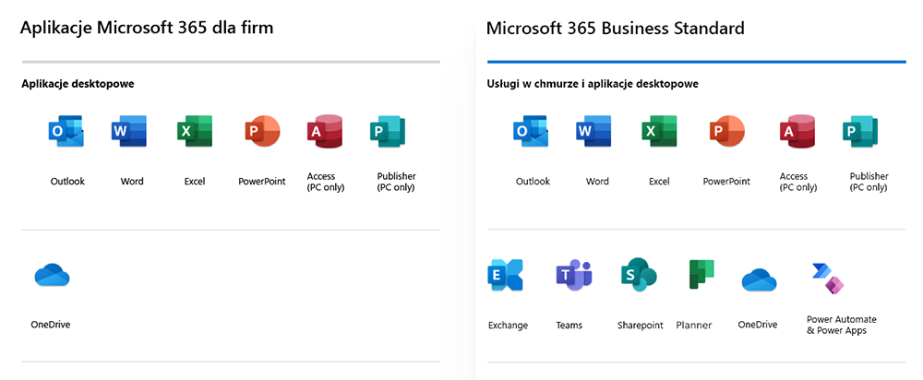
Task: Select Outlook icon in Business Standard panel
Action: point(532,131)
